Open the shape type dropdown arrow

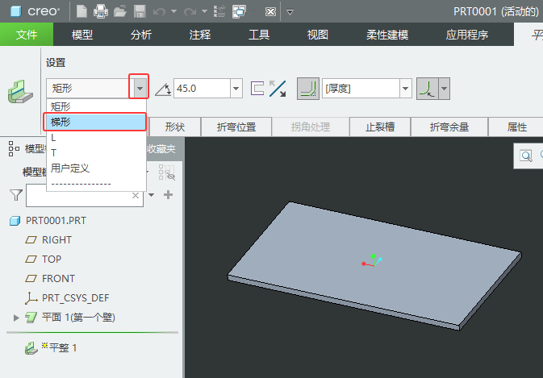coord(140,89)
